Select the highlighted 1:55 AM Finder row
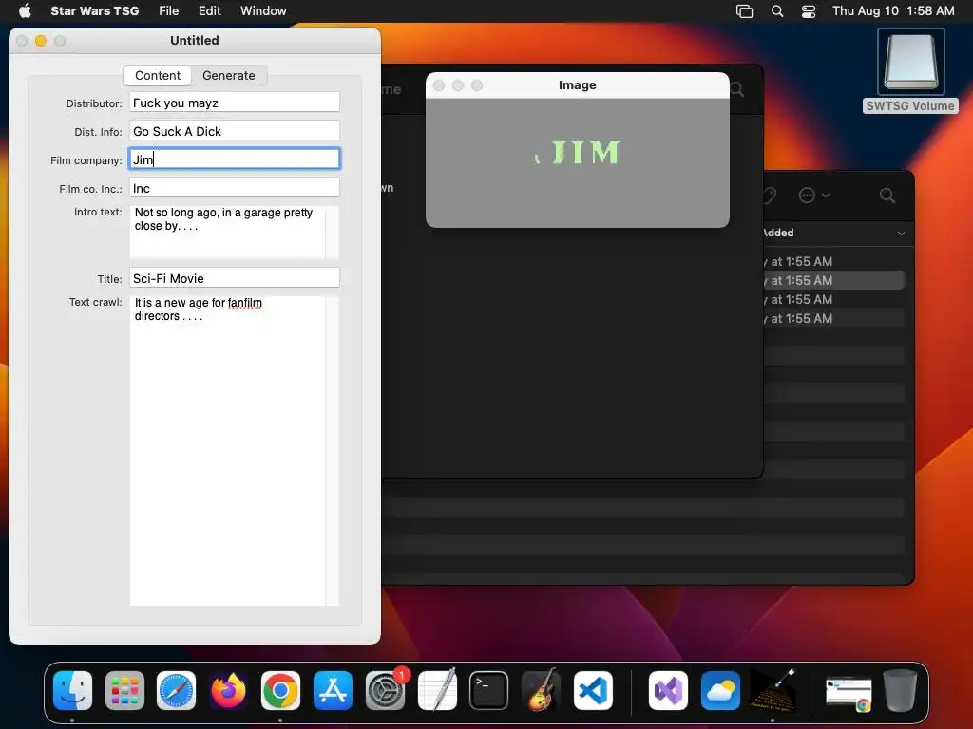 pyautogui.click(x=833, y=280)
